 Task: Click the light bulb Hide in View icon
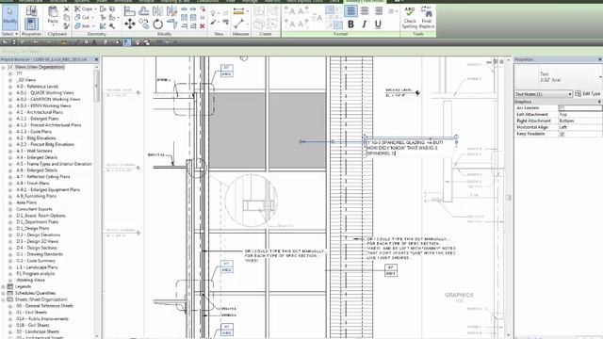click(x=213, y=13)
